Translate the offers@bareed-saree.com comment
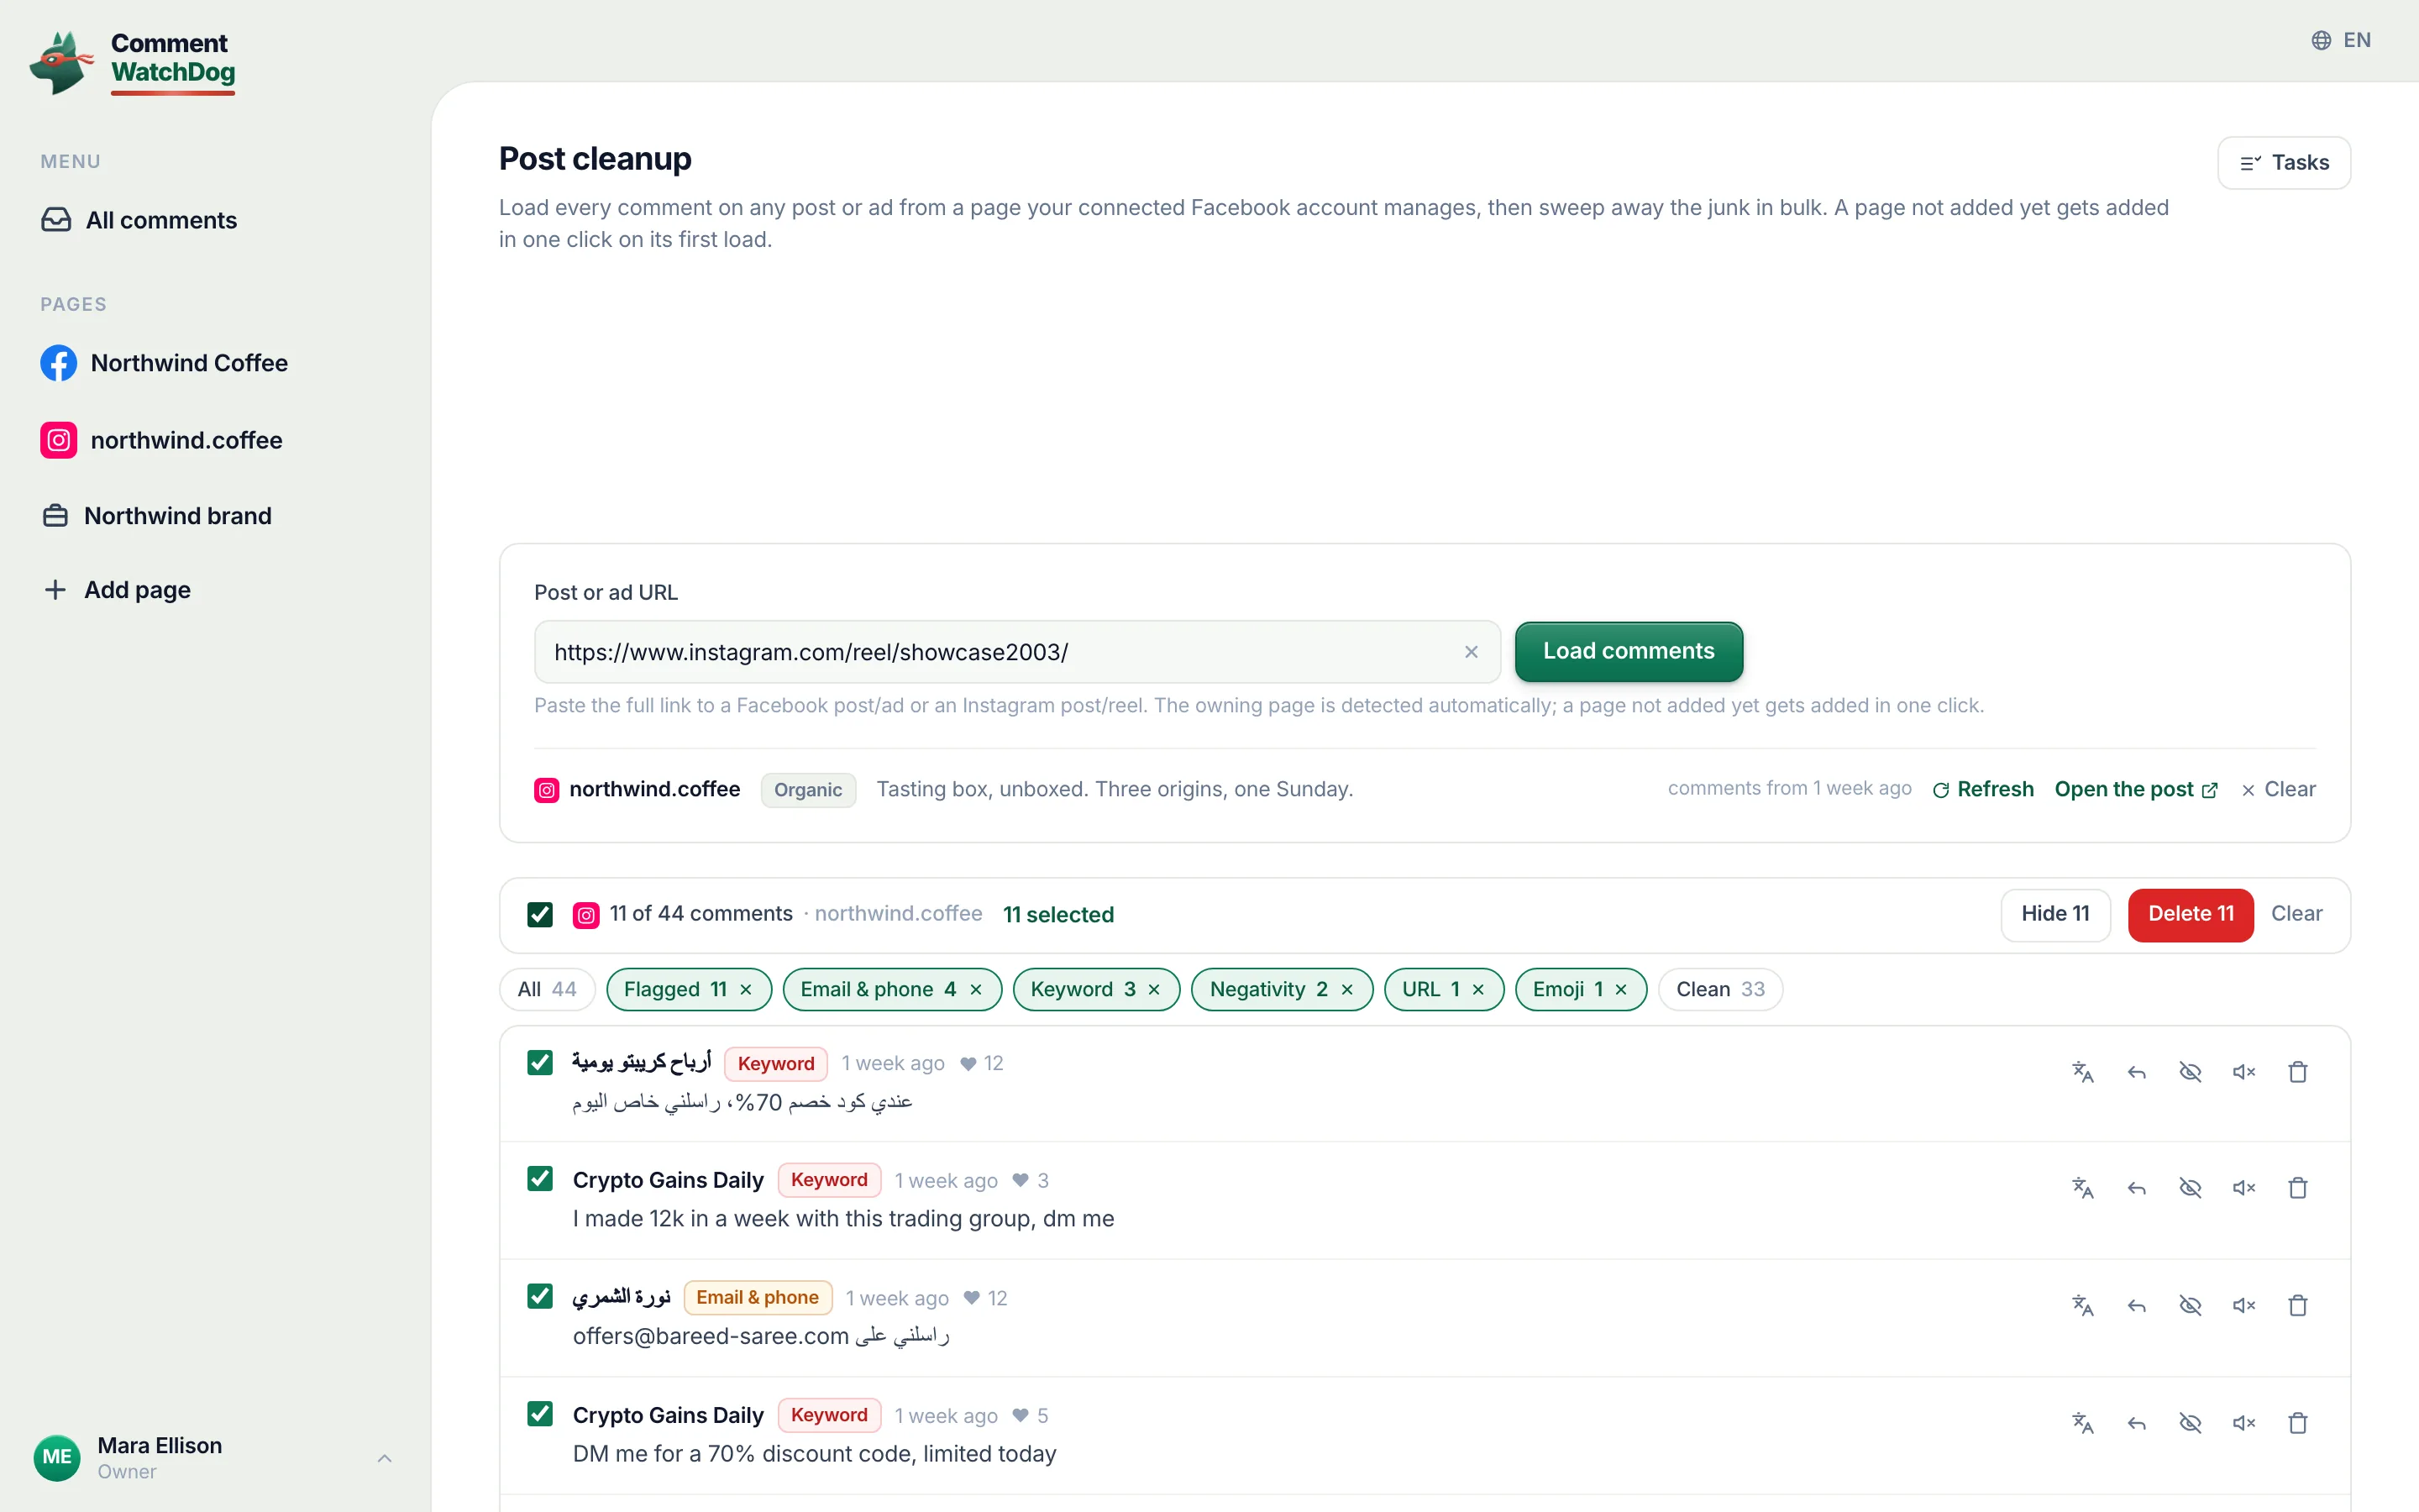The width and height of the screenshot is (2419, 1512). point(2083,1305)
